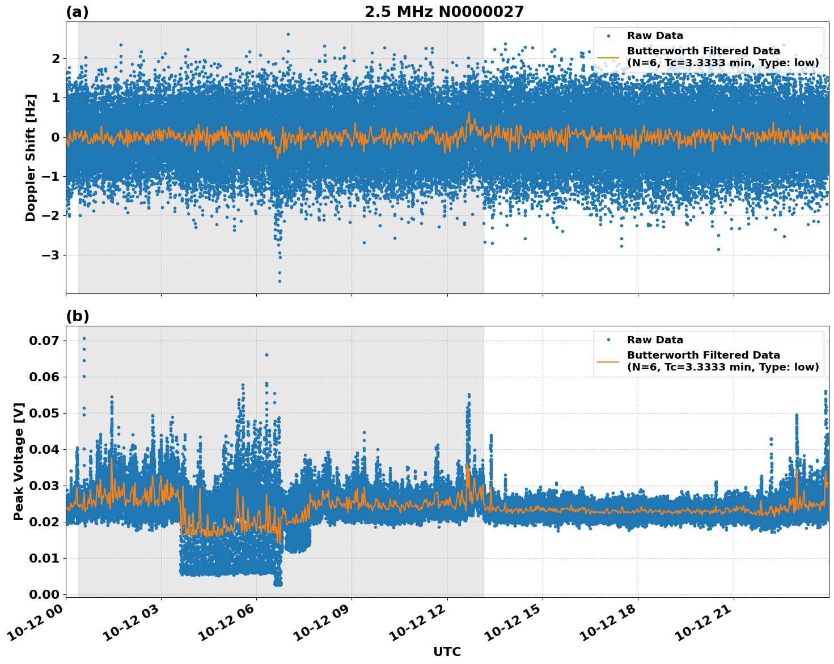Select the "Raw Data" legend label in Peak Voltage plot
The width and height of the screenshot is (834, 664).
pos(655,340)
